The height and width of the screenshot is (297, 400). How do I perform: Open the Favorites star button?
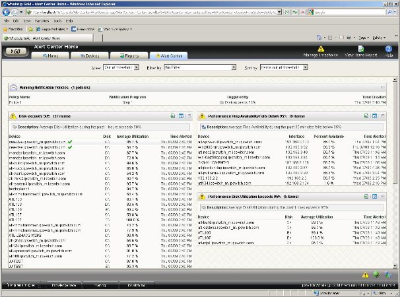pyautogui.click(x=13, y=29)
